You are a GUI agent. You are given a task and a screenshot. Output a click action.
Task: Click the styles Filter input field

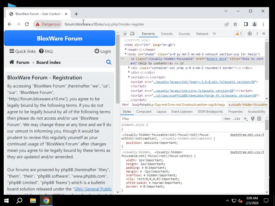pyautogui.click(x=171, y=119)
